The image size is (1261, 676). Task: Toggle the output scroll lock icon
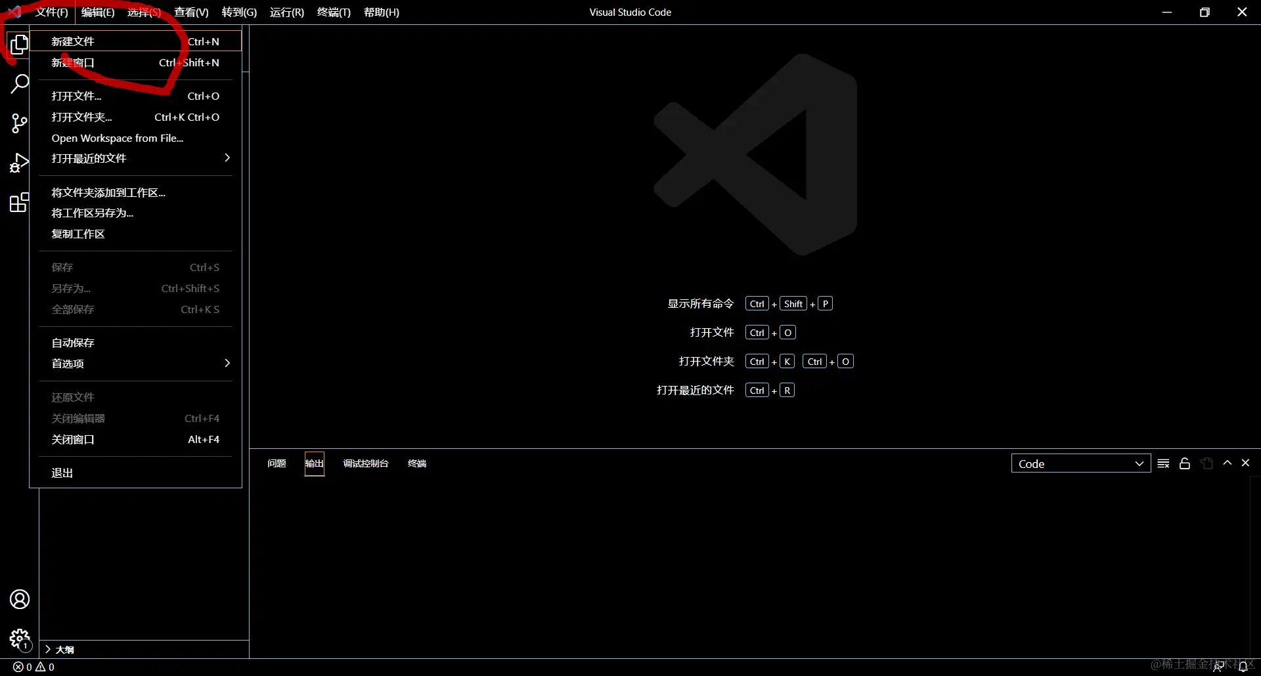click(1185, 463)
